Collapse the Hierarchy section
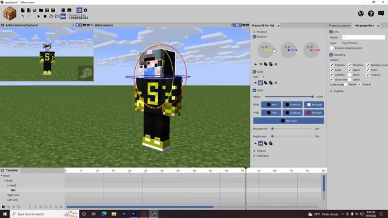The image size is (388, 218). coord(331,55)
